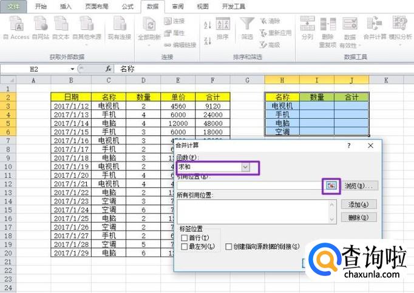Click Text to Columns (分列) icon
Image resolution: width=414 pixels, height=293 pixels.
pos(308,28)
